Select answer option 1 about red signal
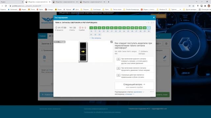The image size is (211, 118). pos(134,61)
